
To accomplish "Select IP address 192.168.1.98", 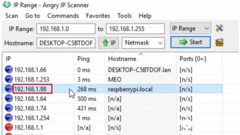I will (30, 89).
